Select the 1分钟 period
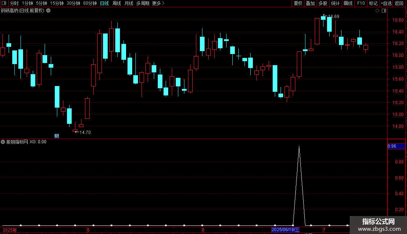407x234 pixels. coord(27,3)
